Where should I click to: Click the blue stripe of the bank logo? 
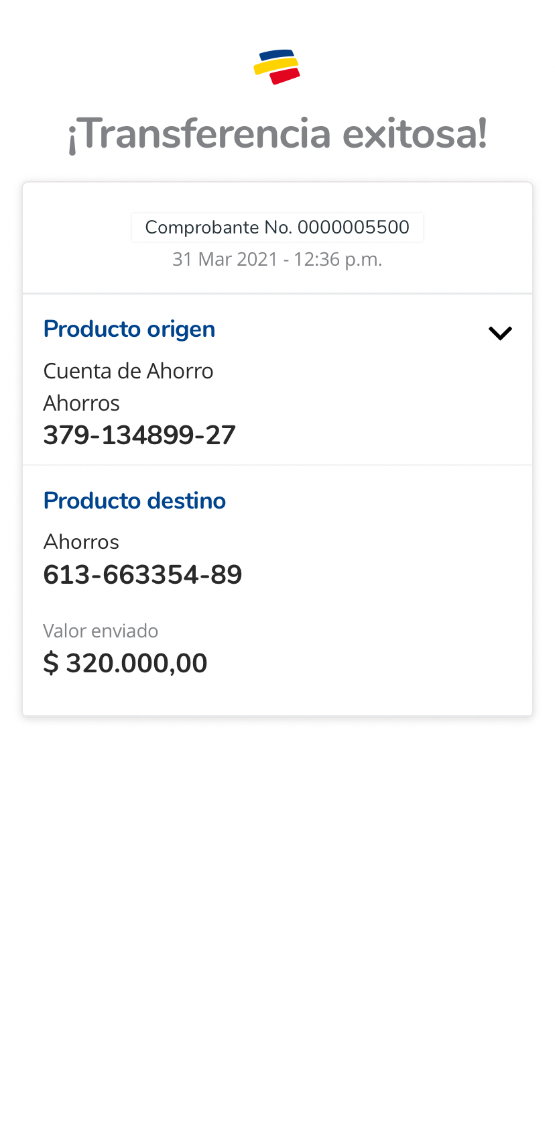point(275,55)
